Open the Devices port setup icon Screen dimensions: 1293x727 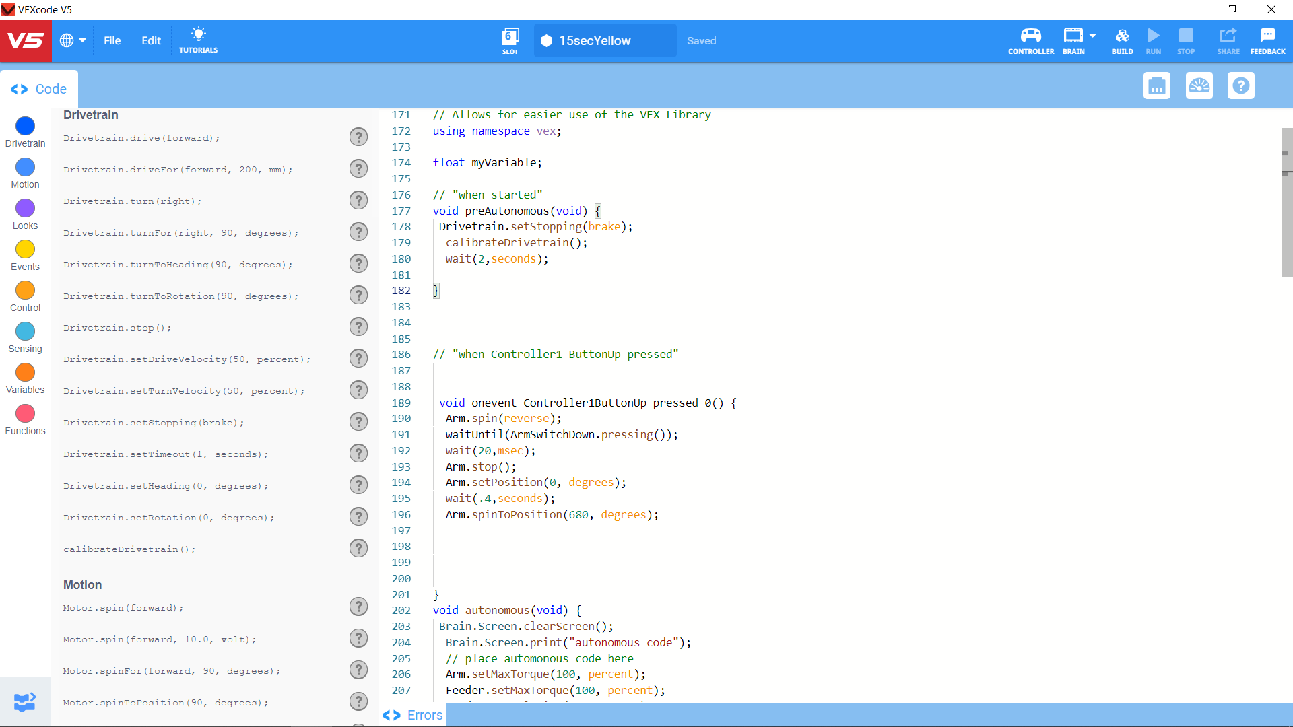pyautogui.click(x=1157, y=85)
